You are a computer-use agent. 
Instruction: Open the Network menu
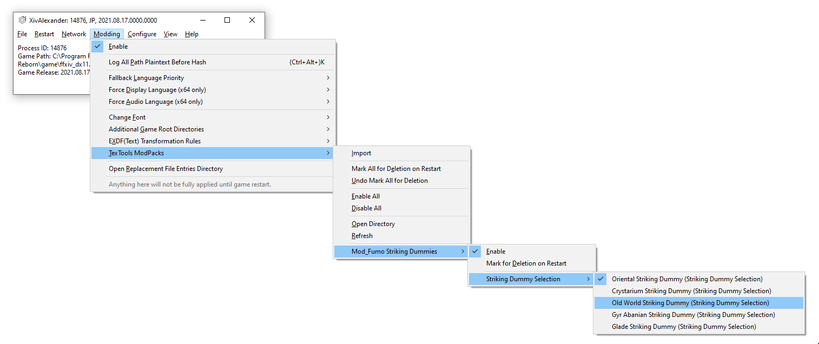pyautogui.click(x=74, y=34)
